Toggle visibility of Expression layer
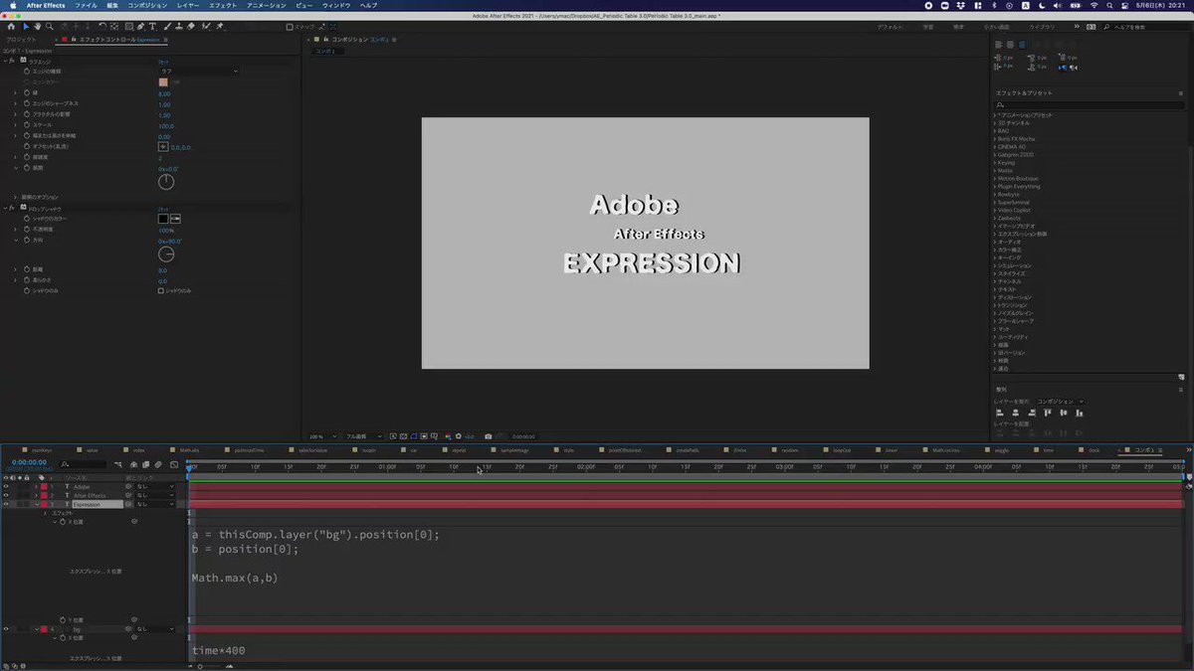Viewport: 1194px width, 671px height. point(6,504)
